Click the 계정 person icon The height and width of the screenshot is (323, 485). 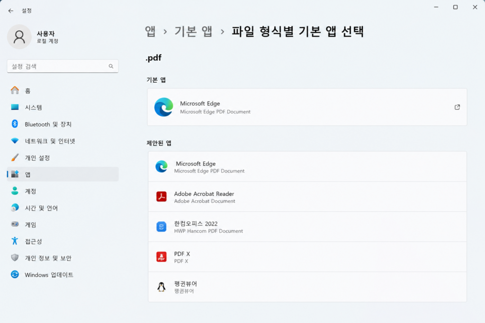(15, 191)
